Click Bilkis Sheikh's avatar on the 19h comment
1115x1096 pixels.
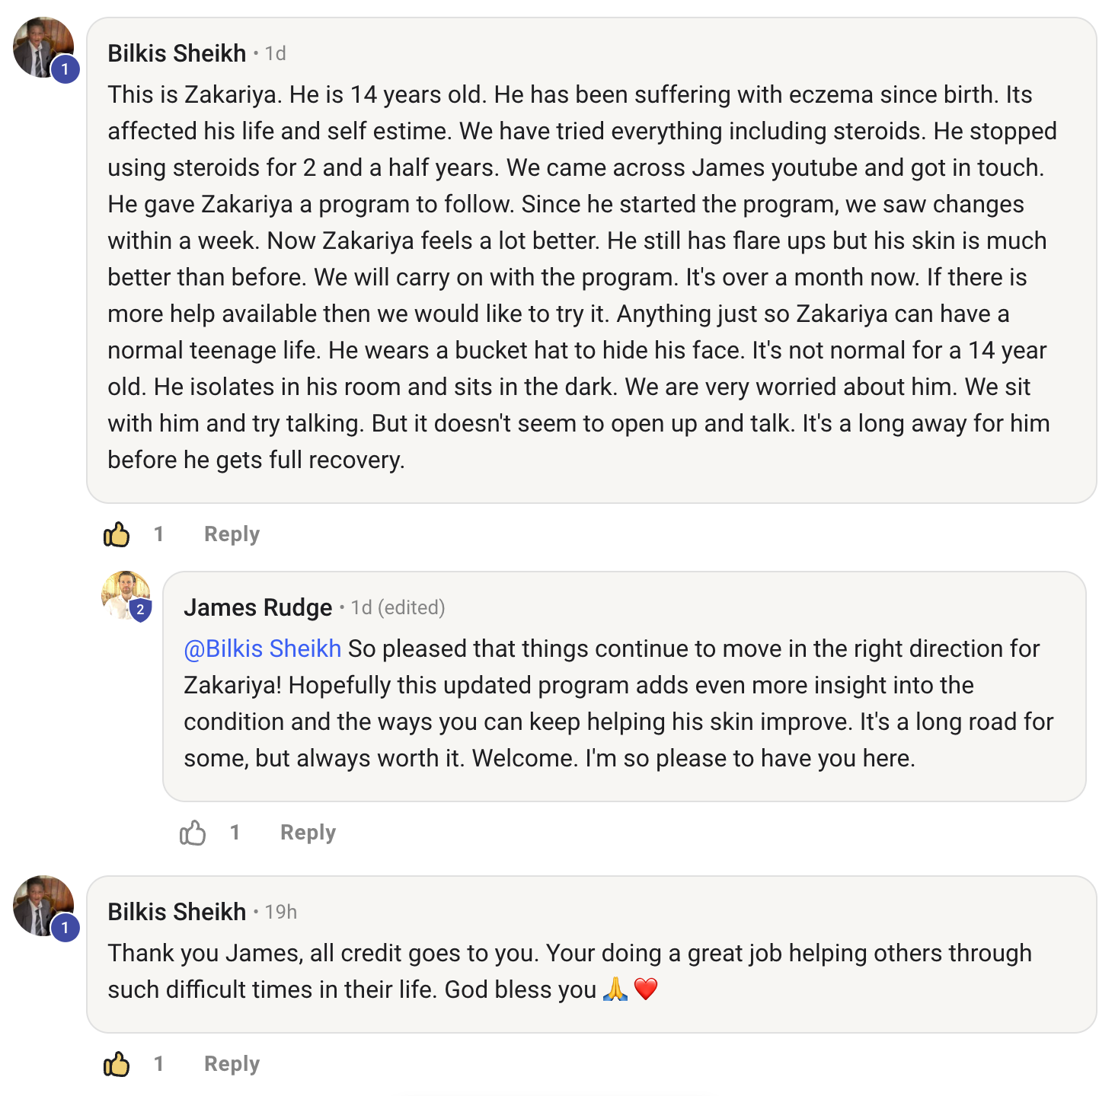coord(41,904)
